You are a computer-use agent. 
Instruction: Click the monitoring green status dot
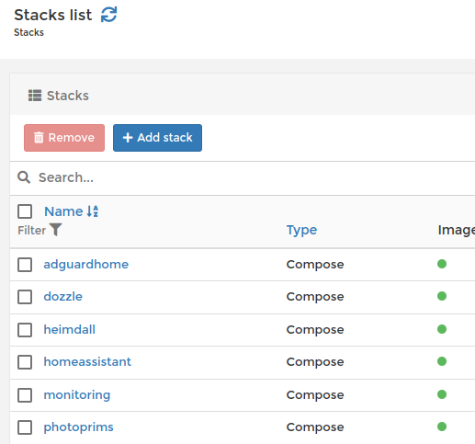click(x=442, y=394)
